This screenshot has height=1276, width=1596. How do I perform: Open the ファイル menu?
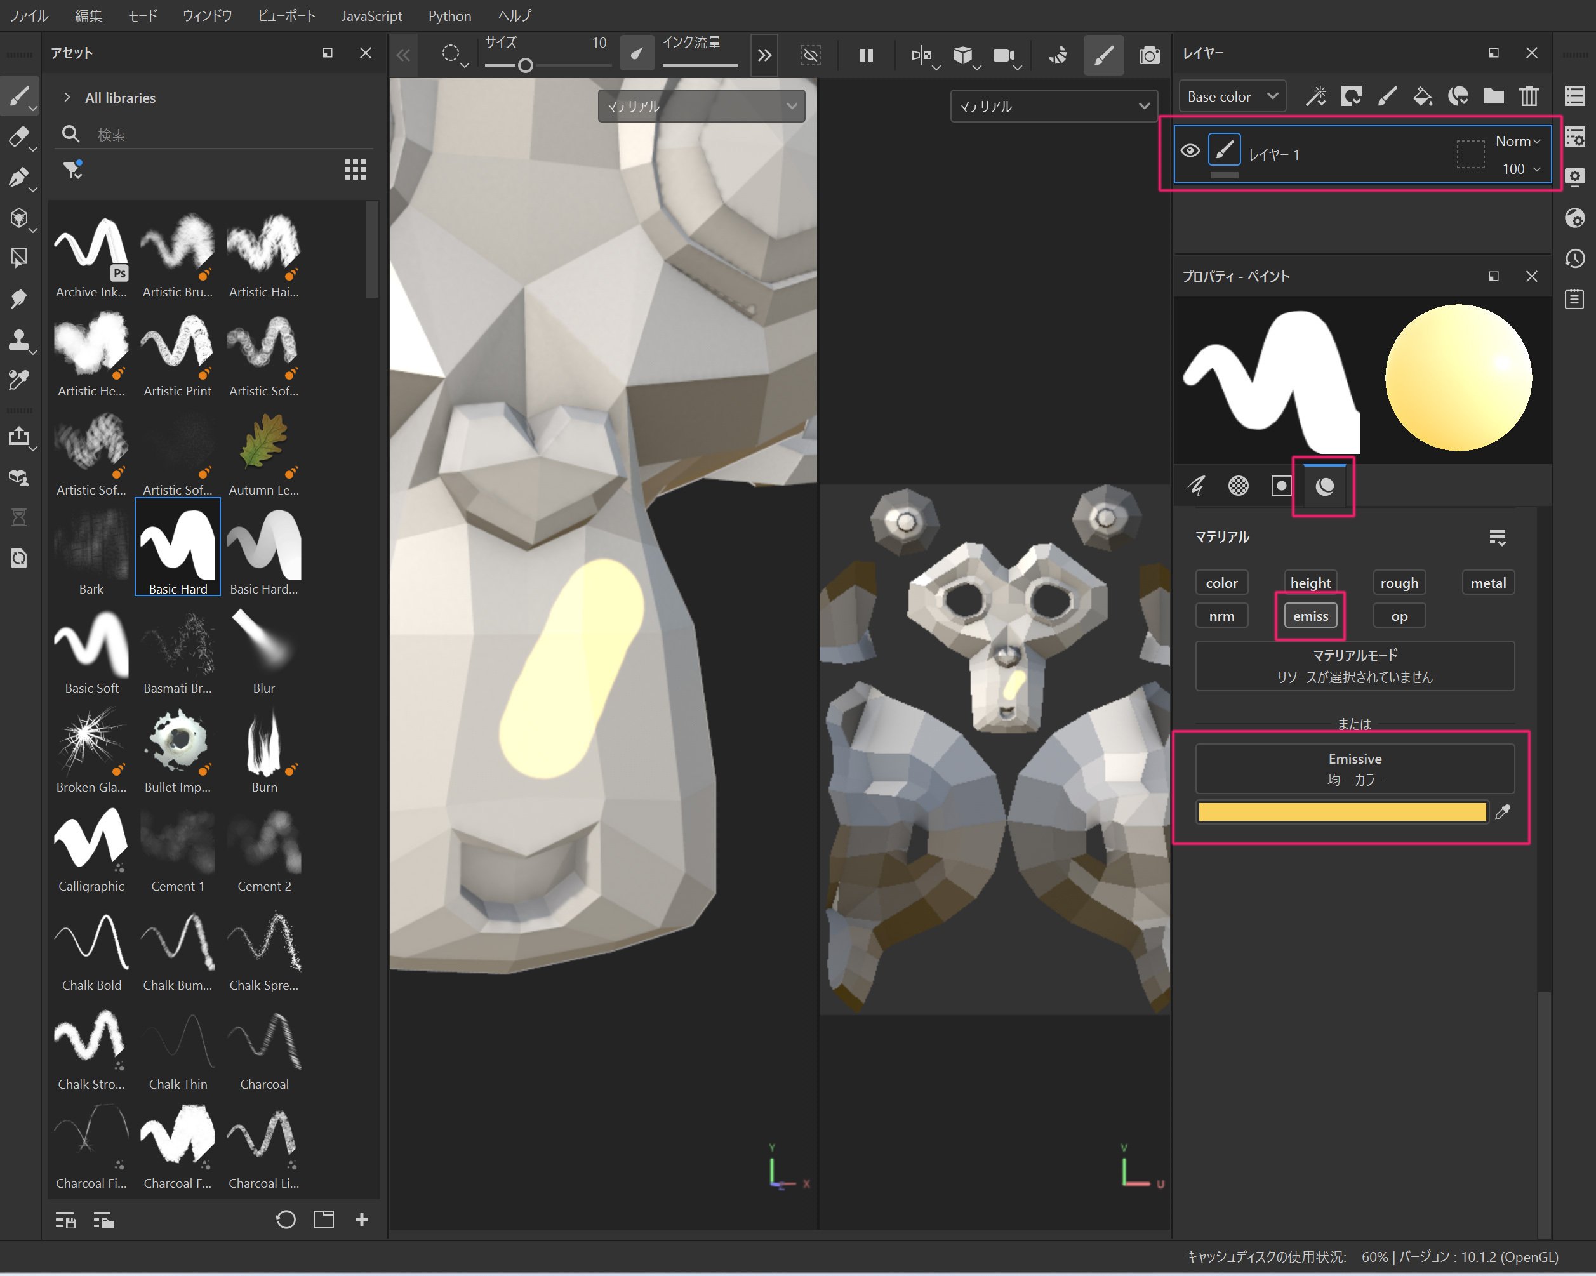(x=28, y=15)
